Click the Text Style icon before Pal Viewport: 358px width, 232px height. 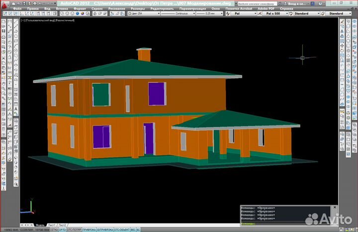pos(228,13)
